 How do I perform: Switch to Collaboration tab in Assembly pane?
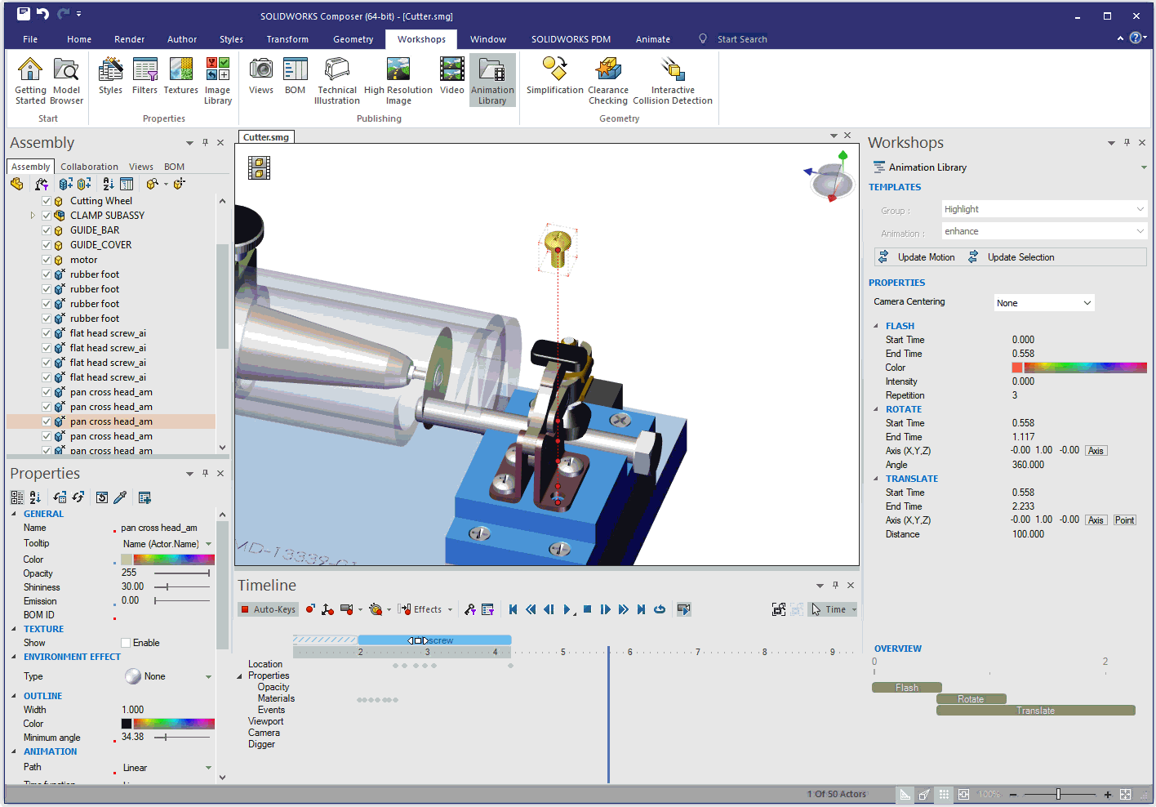pyautogui.click(x=89, y=167)
